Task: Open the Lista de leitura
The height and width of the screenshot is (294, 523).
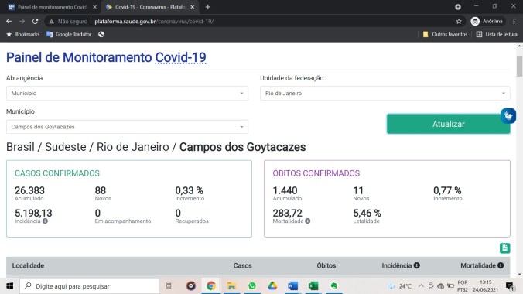Action: [x=497, y=34]
